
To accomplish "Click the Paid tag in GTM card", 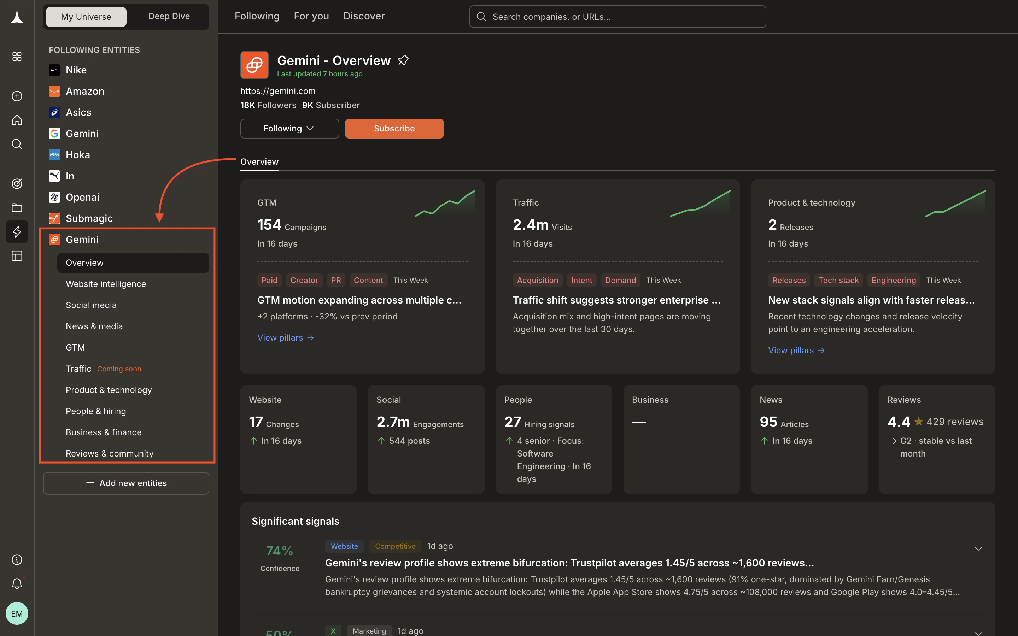I will point(269,280).
